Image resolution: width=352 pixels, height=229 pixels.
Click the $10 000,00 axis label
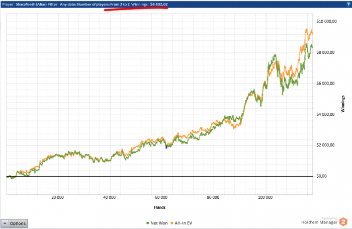(x=326, y=21)
